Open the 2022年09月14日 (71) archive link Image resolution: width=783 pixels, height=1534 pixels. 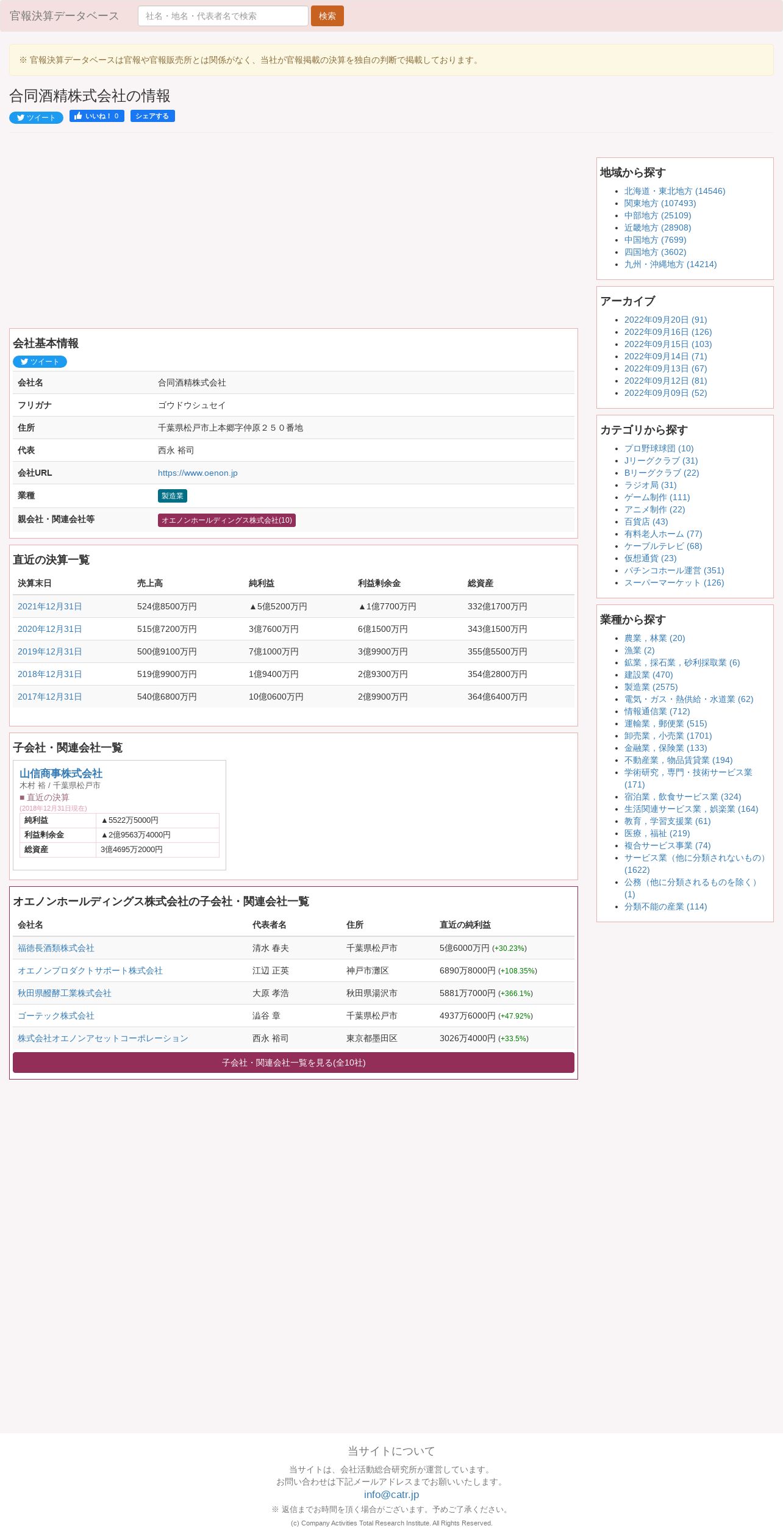coord(665,356)
